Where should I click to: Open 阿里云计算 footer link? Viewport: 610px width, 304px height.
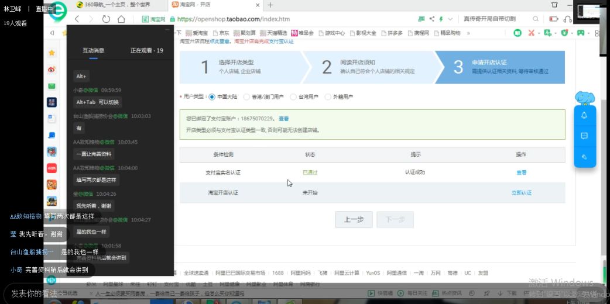click(x=347, y=273)
